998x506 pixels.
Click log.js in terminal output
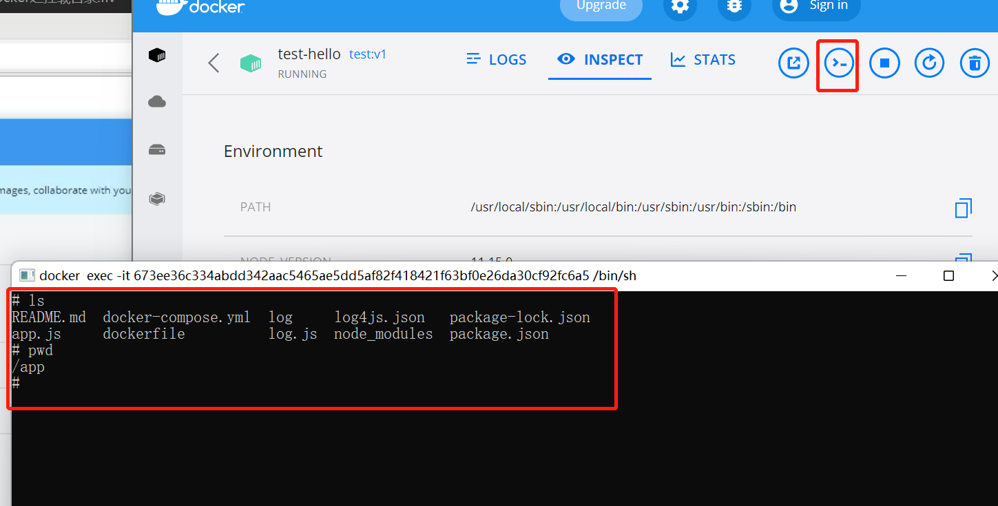coord(293,334)
